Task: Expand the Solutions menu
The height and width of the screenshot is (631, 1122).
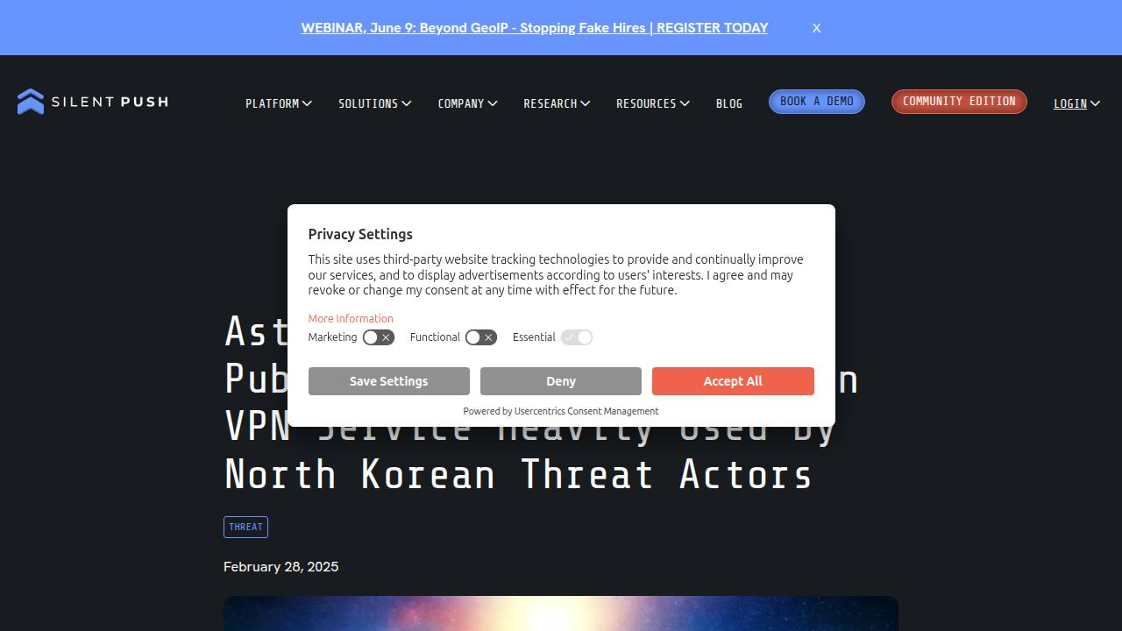Action: [x=375, y=103]
